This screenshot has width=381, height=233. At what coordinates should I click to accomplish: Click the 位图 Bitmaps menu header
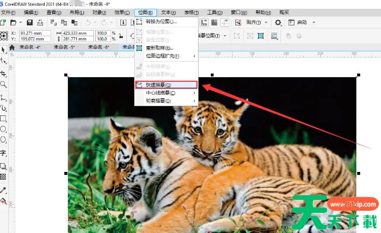(145, 12)
